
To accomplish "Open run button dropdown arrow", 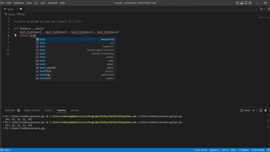I will coord(265,9).
